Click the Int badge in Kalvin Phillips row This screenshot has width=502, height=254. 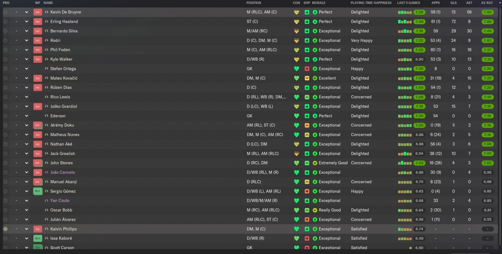(38, 229)
